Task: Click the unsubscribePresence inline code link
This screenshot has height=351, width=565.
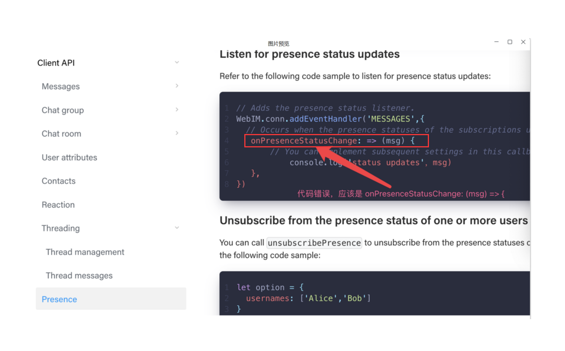Action: (x=314, y=243)
